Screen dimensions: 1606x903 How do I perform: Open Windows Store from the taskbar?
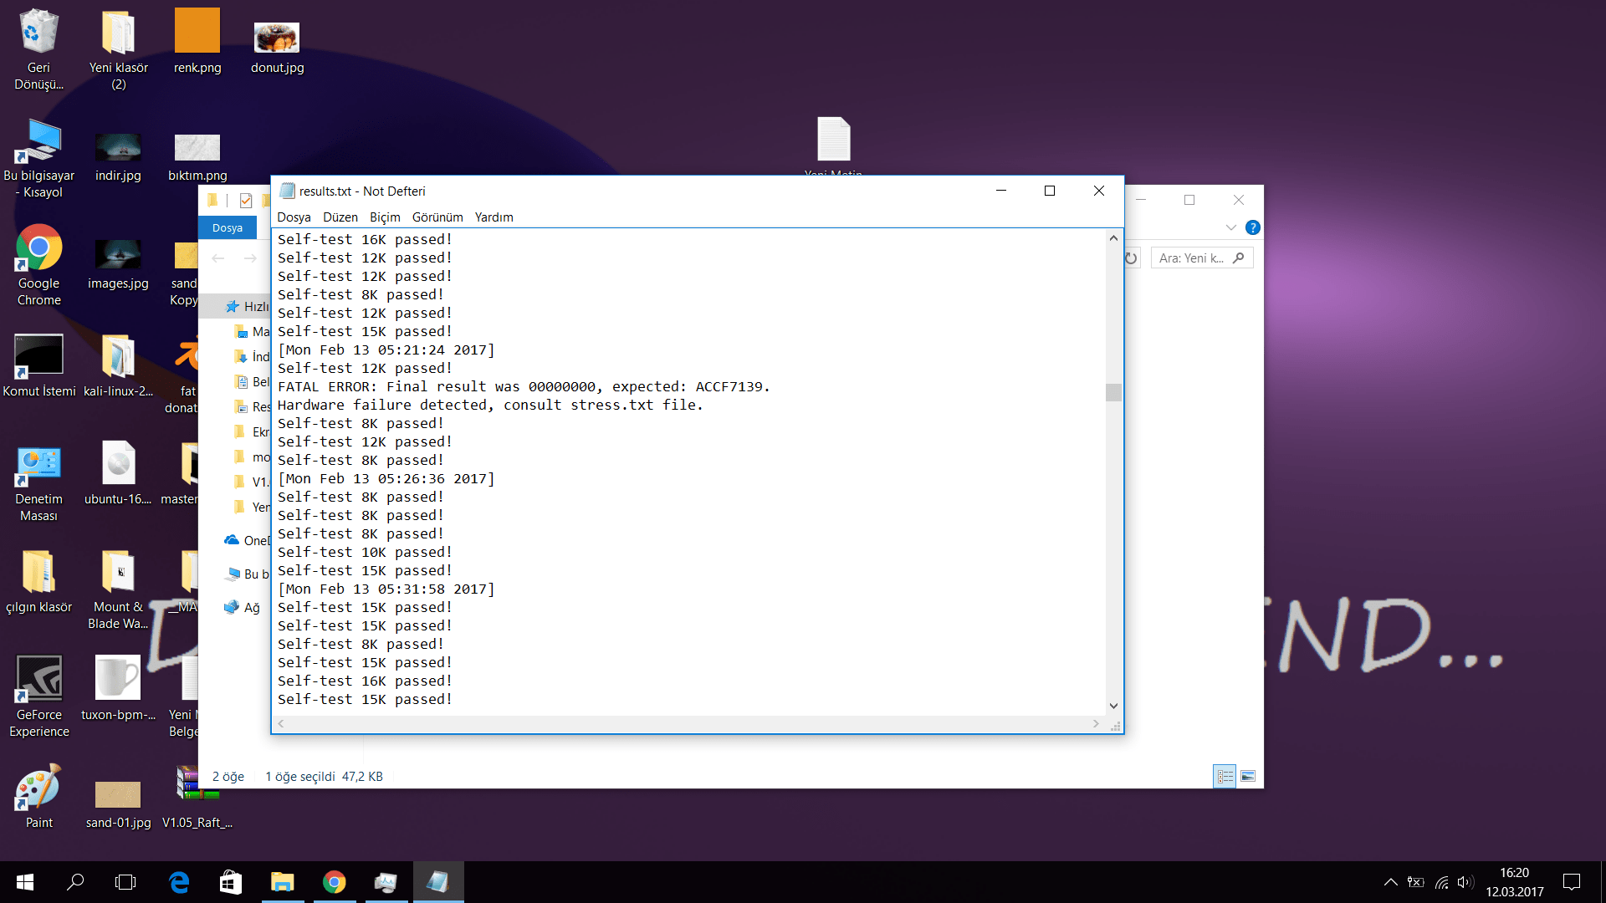[230, 882]
